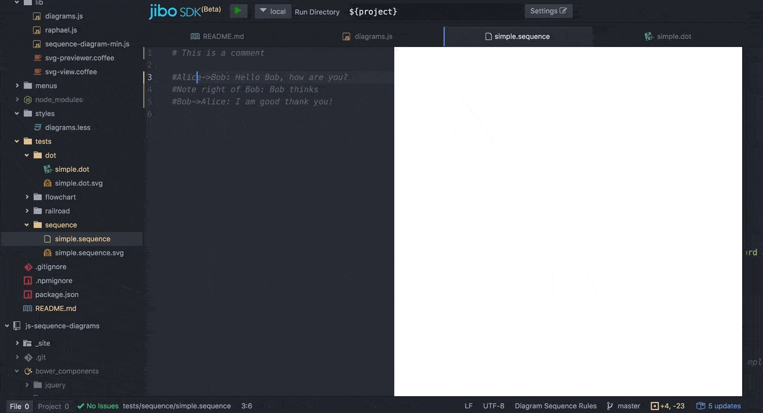Open simple.sequence.svg in the tree
Screen dimensions: 763x413
point(89,253)
